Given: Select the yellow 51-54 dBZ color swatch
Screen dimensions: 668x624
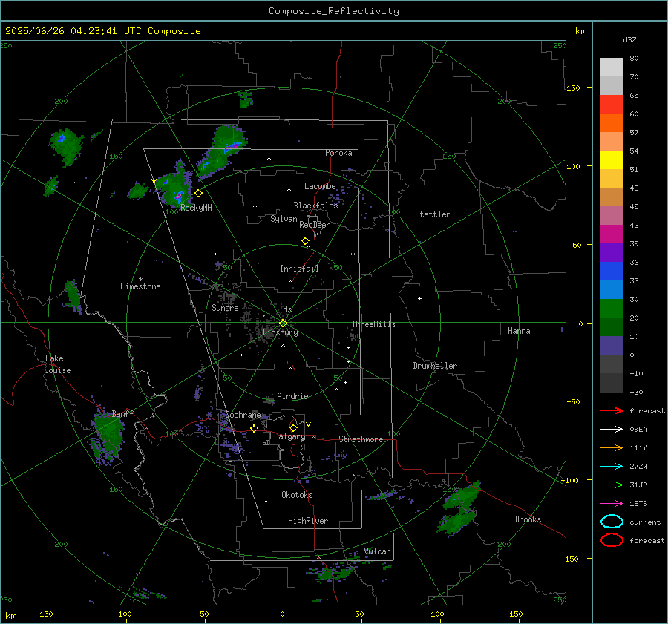Looking at the screenshot, I should click(x=612, y=160).
